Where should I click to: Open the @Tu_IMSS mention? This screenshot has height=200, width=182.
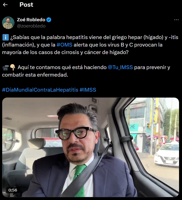coord(120,67)
